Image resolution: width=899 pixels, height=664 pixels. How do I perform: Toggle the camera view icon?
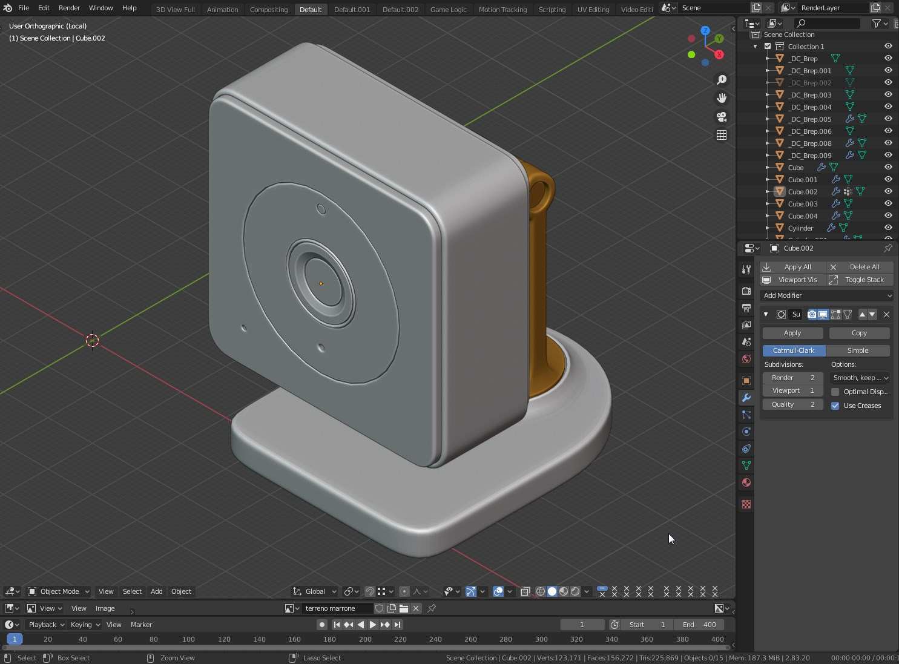(x=722, y=117)
